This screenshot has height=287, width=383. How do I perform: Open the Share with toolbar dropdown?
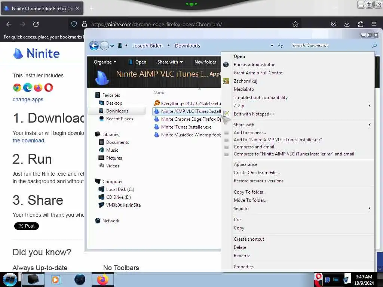coord(170,62)
